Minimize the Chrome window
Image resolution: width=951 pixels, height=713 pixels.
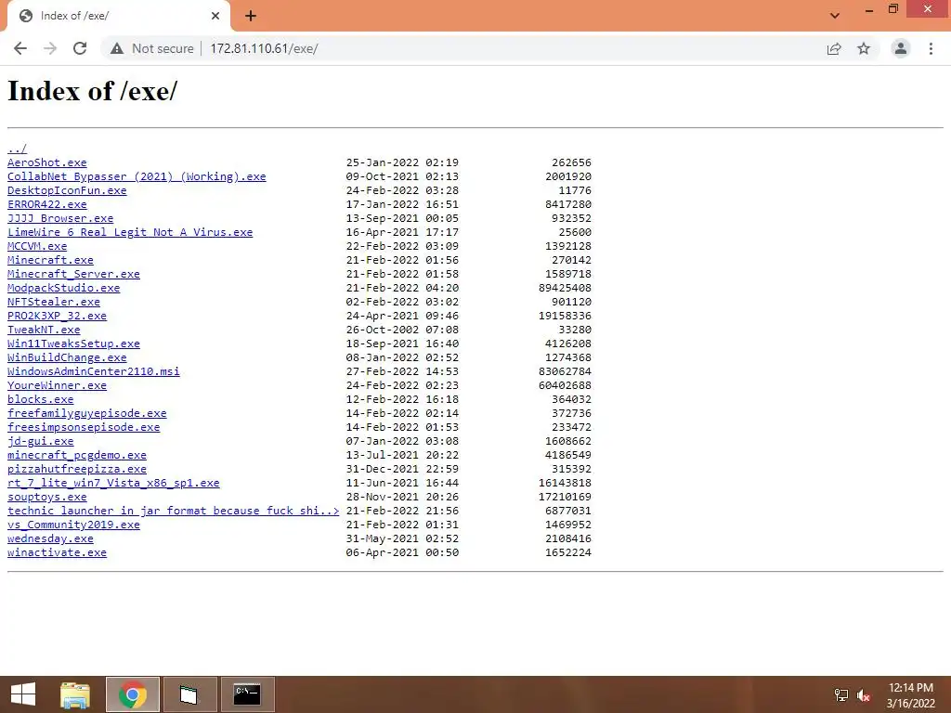point(869,9)
